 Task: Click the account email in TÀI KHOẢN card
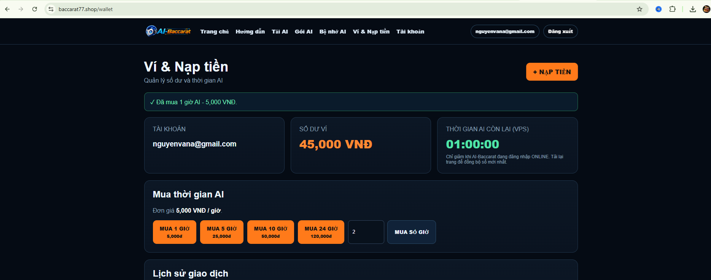pyautogui.click(x=194, y=144)
